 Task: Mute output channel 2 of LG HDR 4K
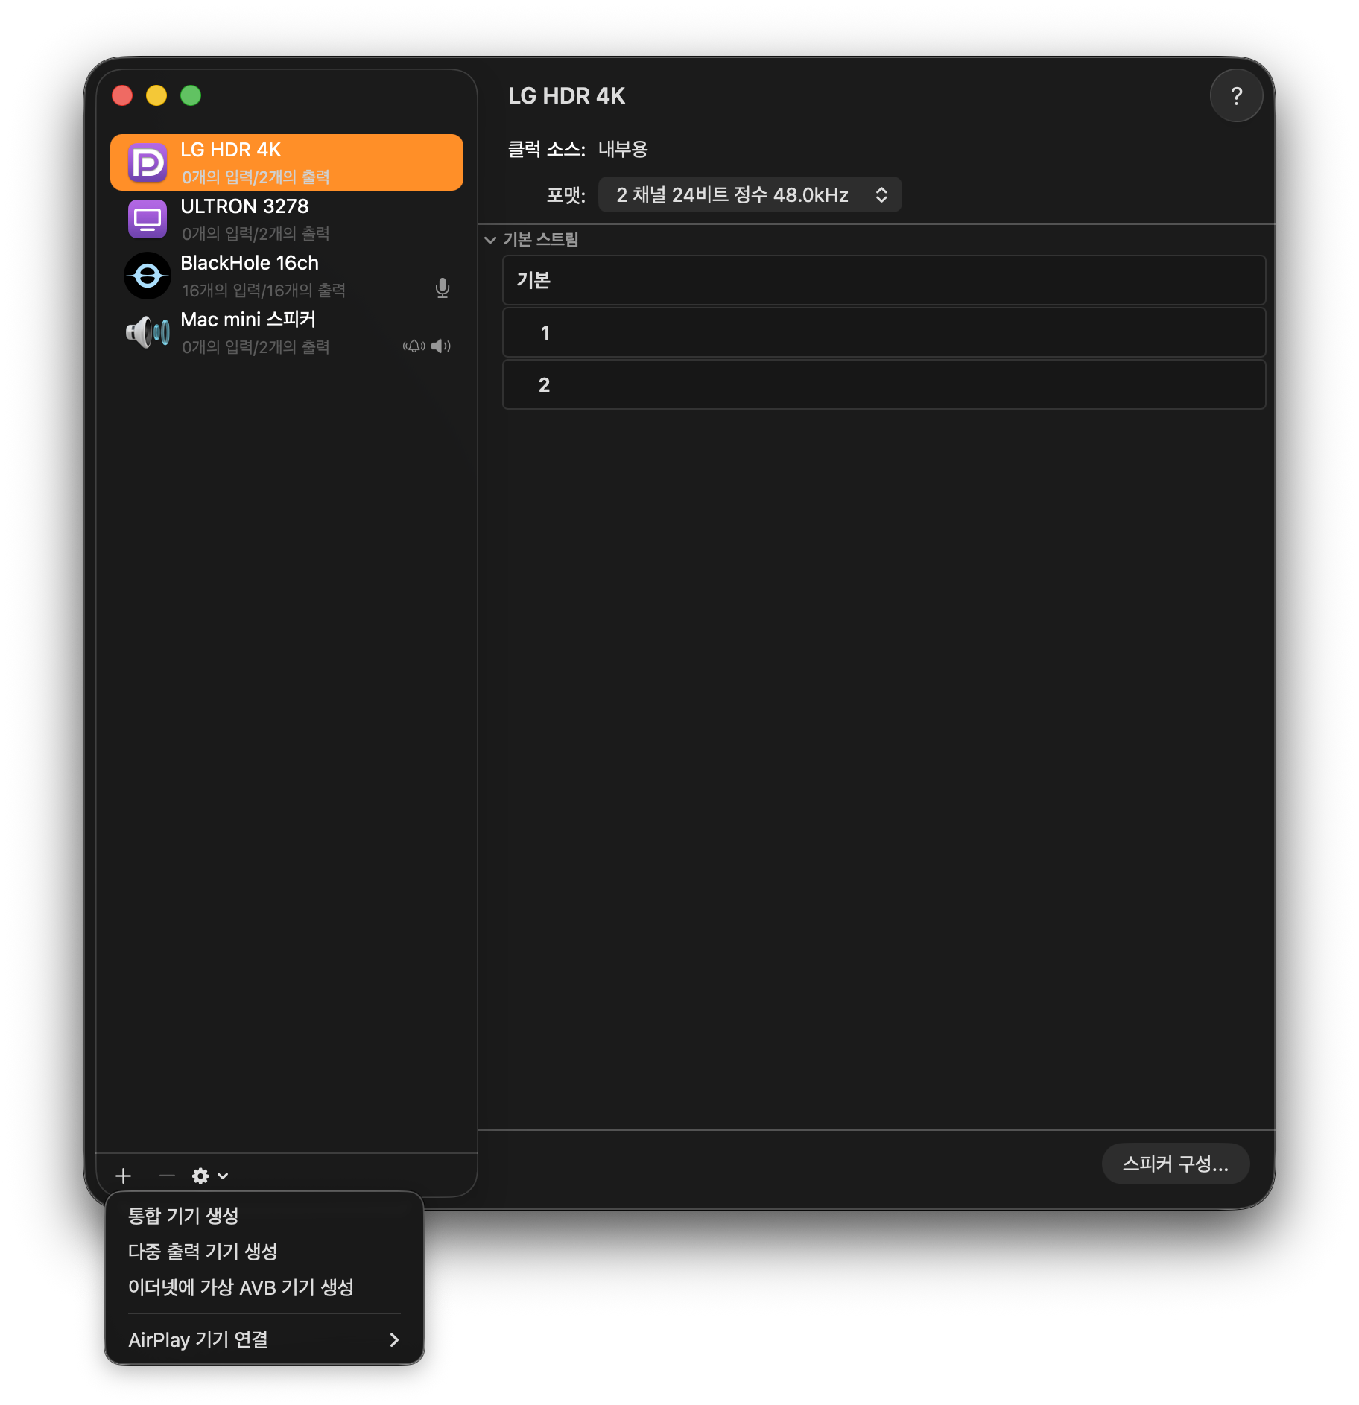[884, 384]
